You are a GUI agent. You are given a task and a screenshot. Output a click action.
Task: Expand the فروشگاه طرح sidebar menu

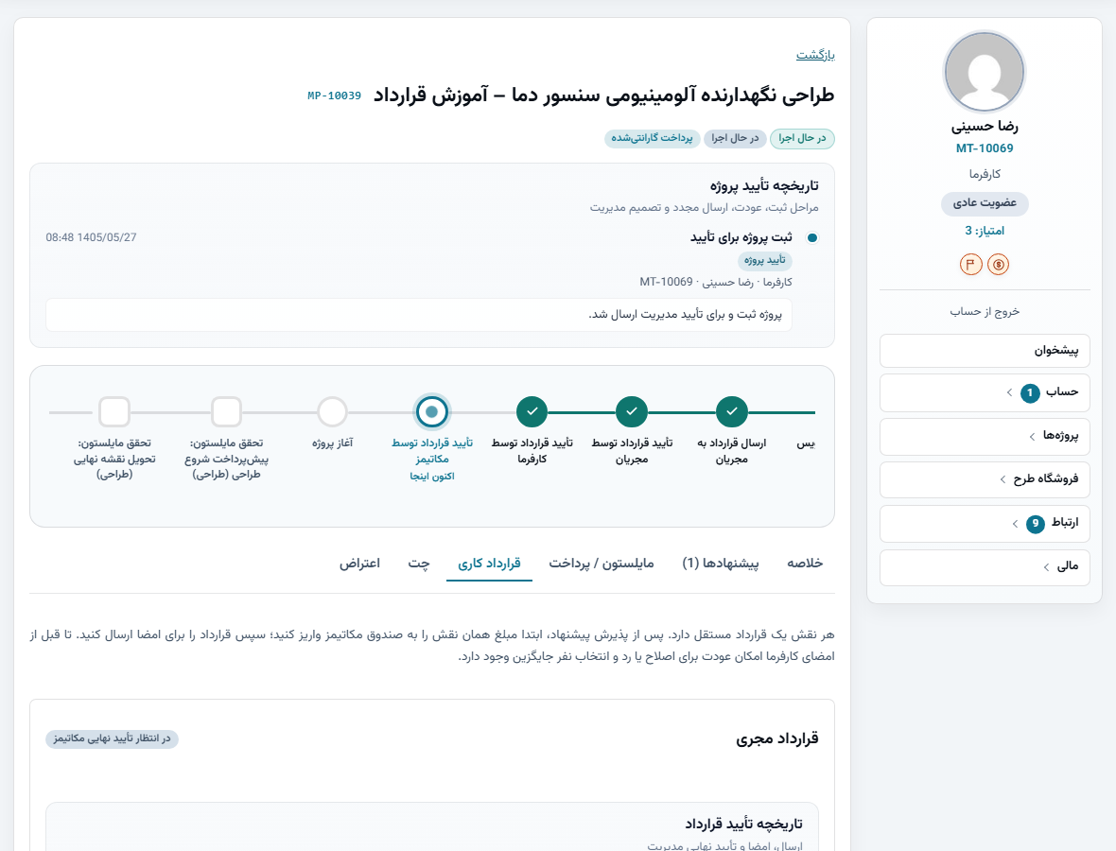tap(985, 479)
